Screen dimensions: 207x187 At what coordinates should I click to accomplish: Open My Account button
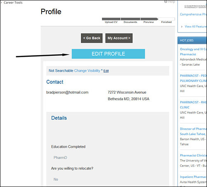coord(119,38)
